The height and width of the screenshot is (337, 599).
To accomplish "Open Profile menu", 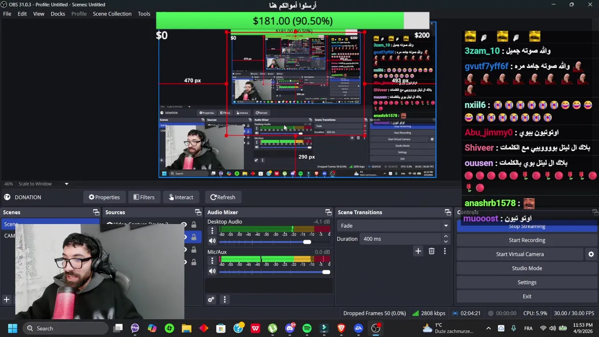I will (x=79, y=14).
